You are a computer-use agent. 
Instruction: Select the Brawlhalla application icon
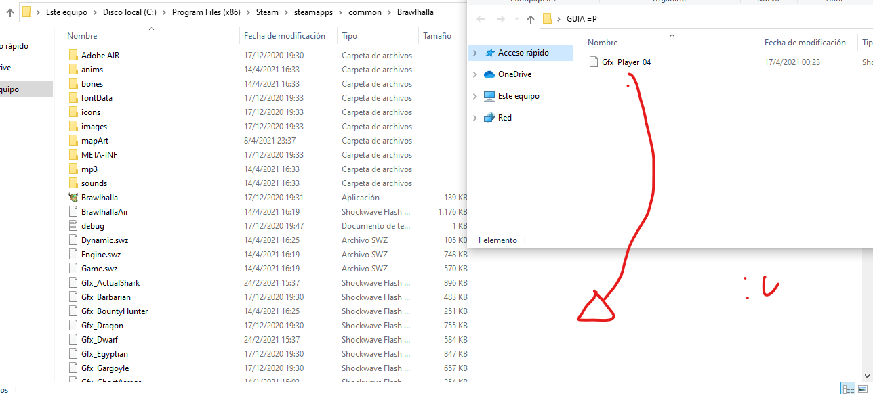pyautogui.click(x=73, y=197)
